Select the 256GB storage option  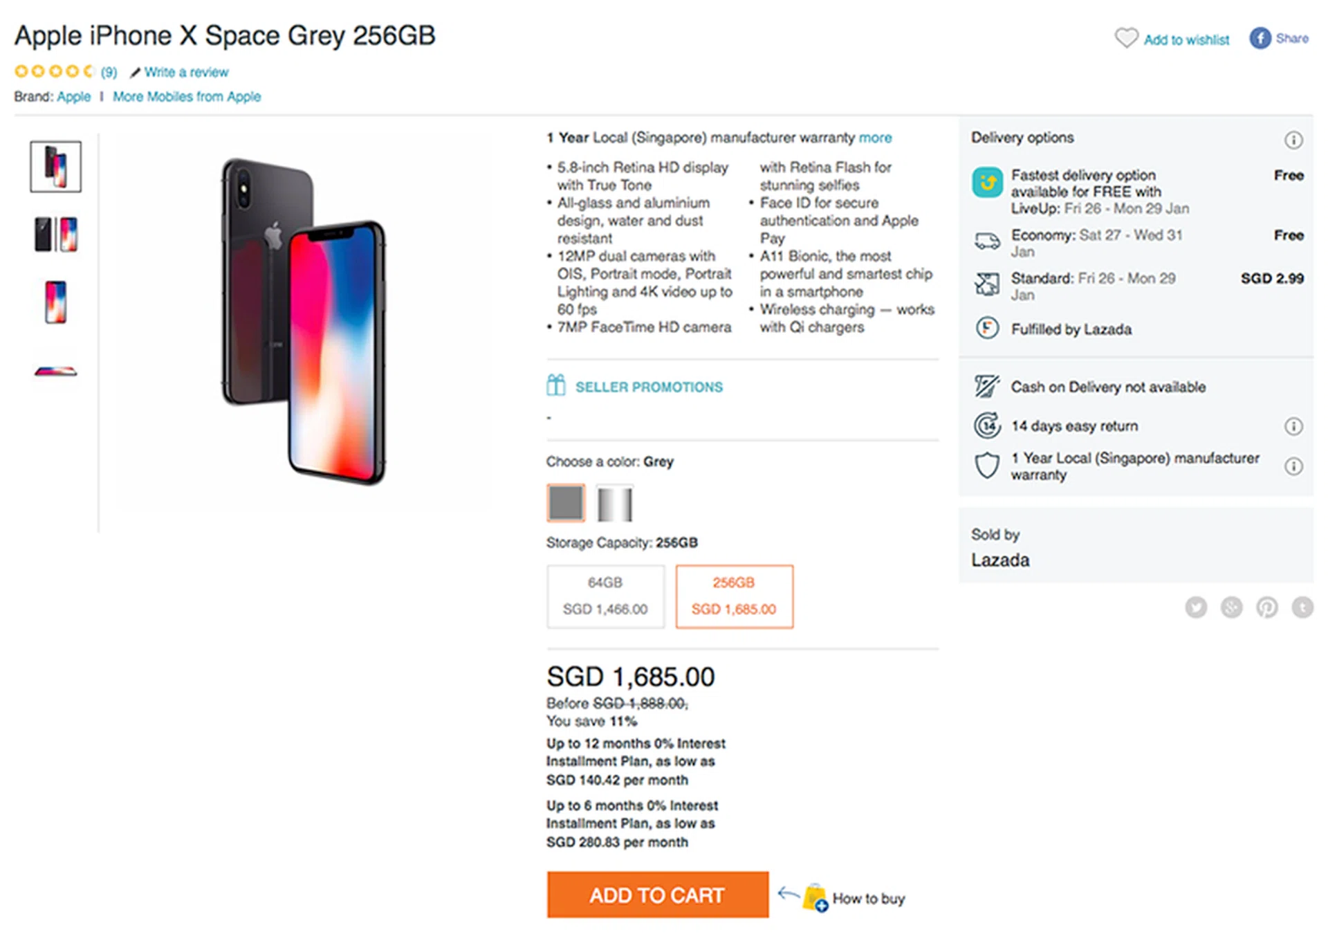tap(734, 596)
